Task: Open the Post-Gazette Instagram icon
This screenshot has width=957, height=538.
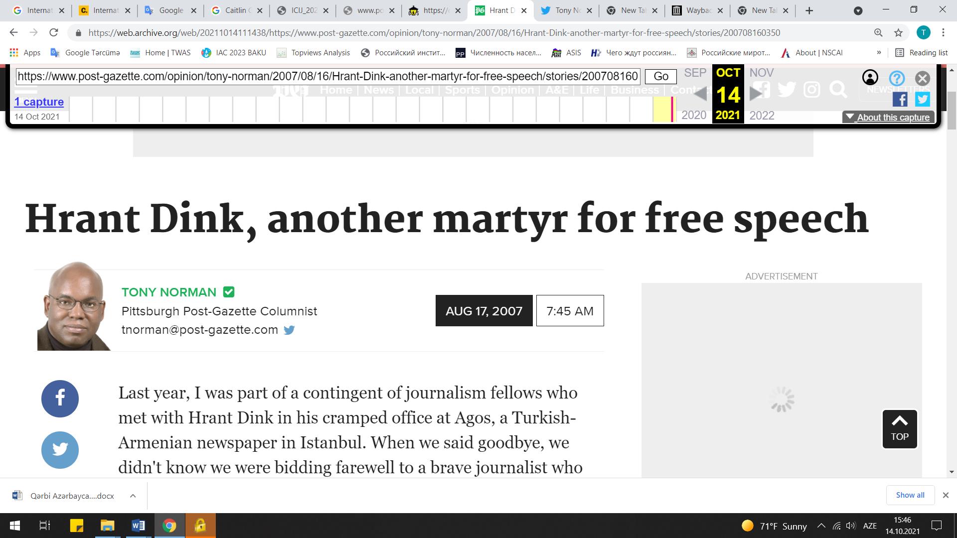Action: 811,90
